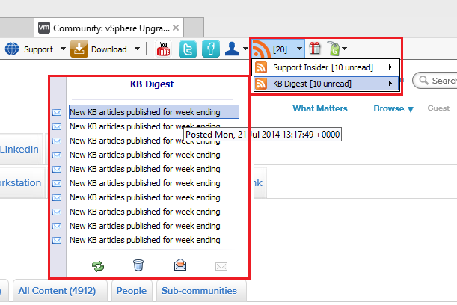Click into the Search field
The height and width of the screenshot is (305, 457).
[435, 81]
